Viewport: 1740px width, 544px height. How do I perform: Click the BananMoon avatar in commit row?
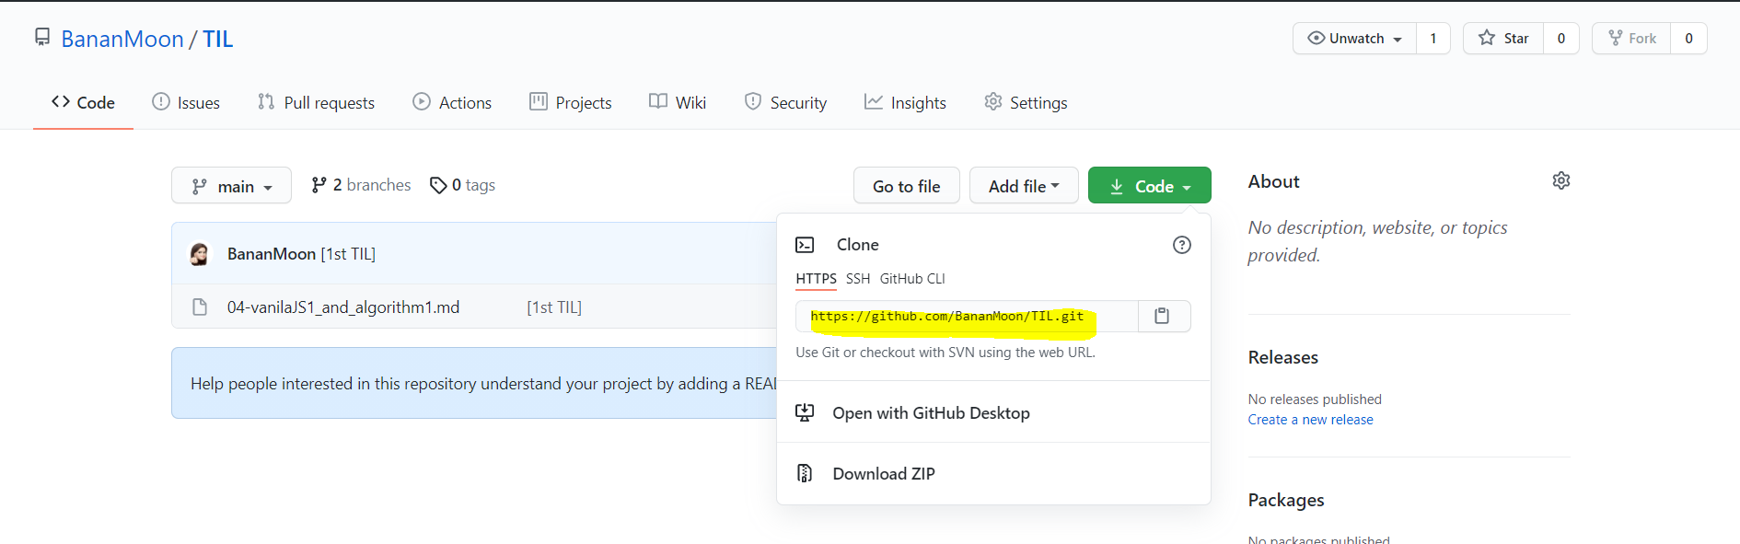click(200, 254)
